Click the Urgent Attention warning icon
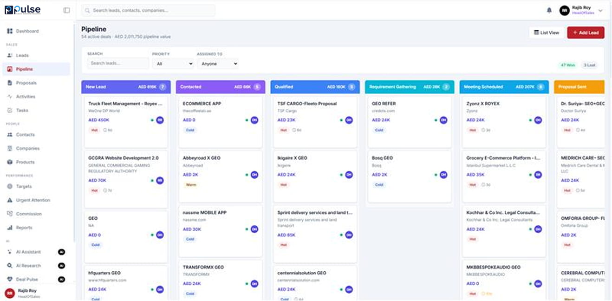 10,200
